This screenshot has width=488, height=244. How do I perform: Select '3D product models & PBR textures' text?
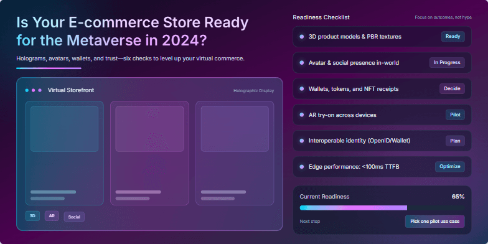pos(355,37)
